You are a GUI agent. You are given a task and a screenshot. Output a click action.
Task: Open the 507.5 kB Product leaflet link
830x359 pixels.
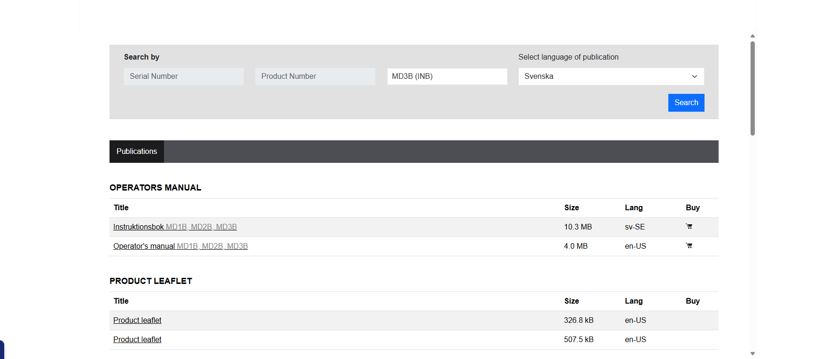137,340
